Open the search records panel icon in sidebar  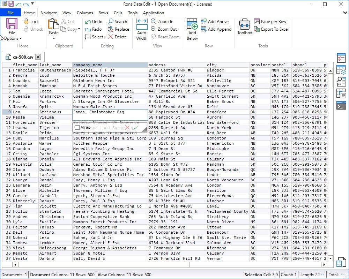point(341,81)
